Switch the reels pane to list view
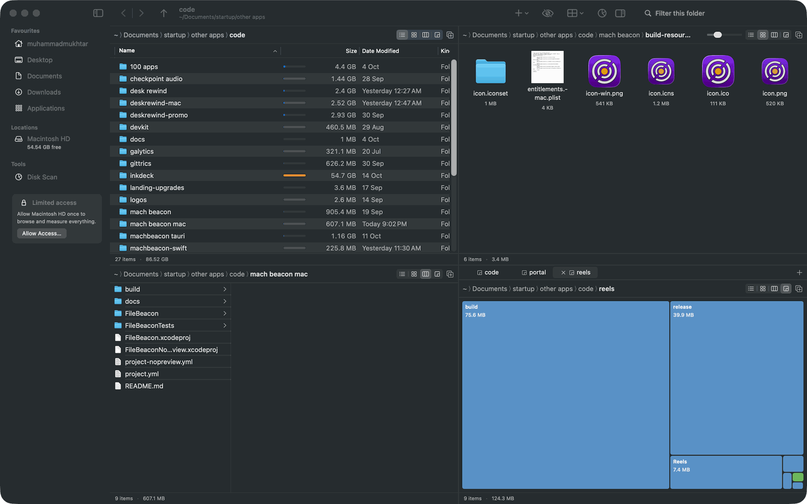 point(751,289)
